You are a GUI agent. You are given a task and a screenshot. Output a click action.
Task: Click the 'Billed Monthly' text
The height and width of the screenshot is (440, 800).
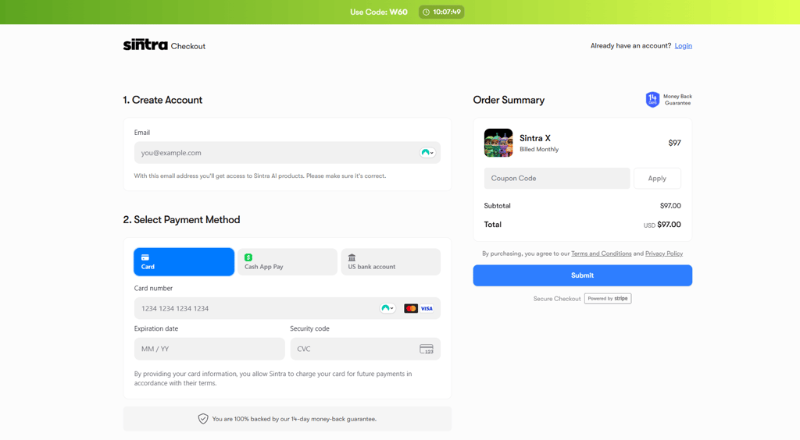pos(539,149)
